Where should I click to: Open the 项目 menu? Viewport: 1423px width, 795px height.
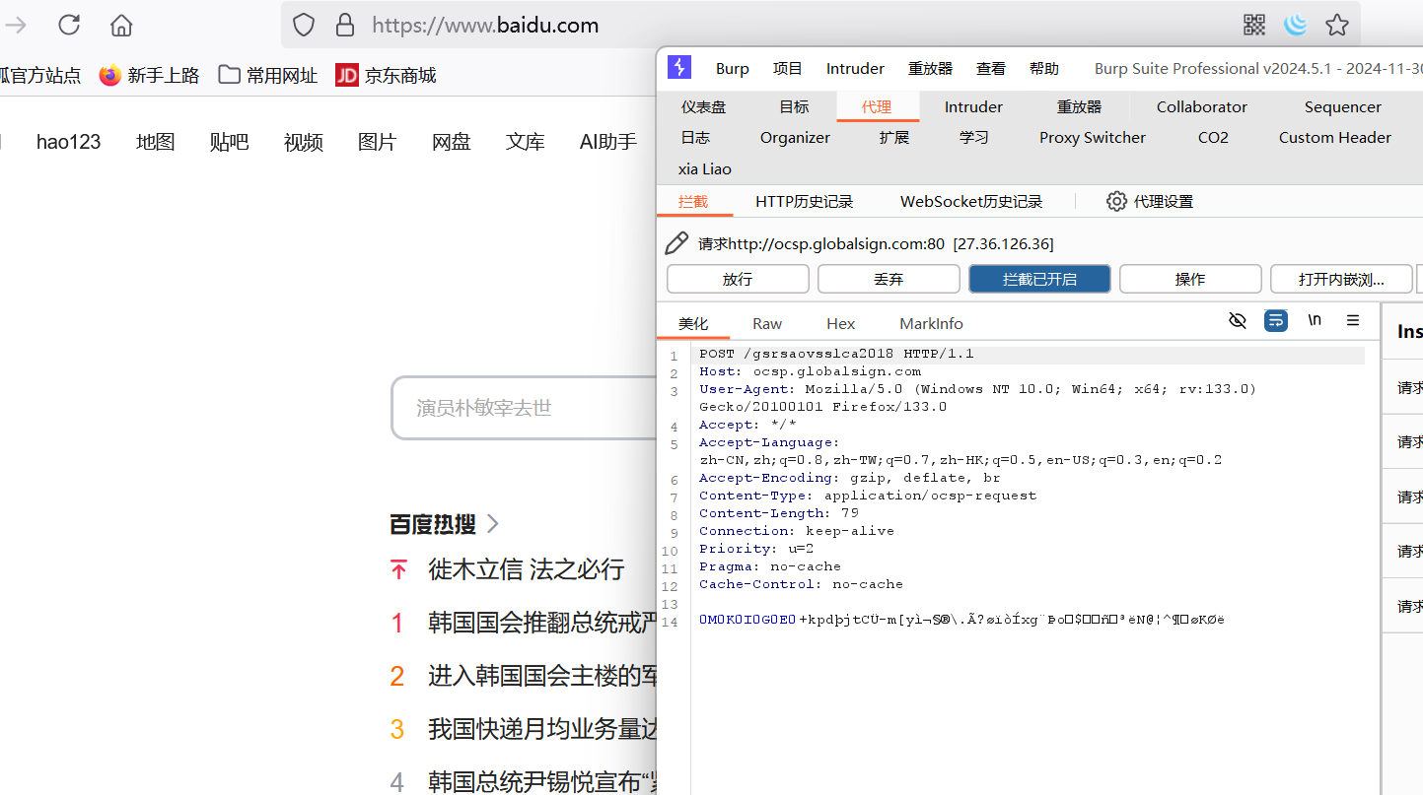(788, 68)
